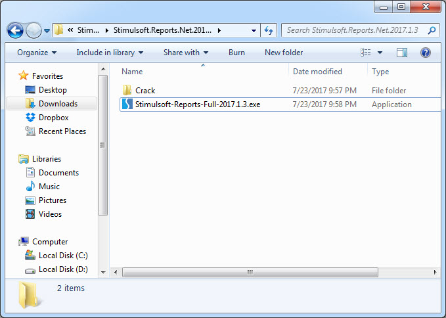Click the Videos filmstrip icon
The width and height of the screenshot is (446, 318).
(x=30, y=214)
